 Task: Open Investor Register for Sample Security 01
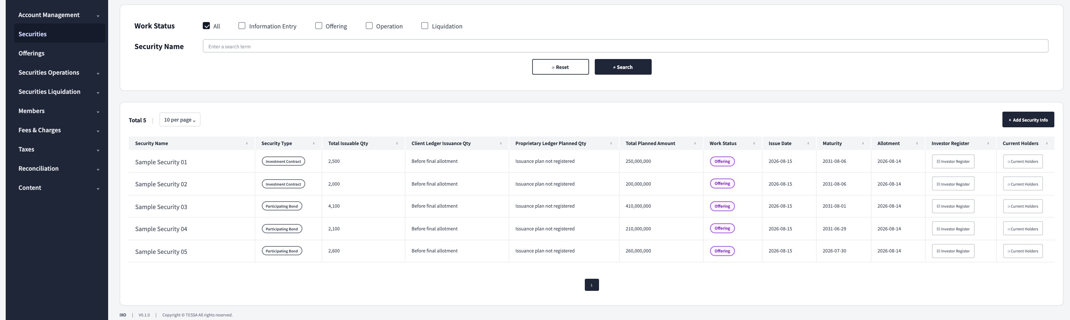(x=953, y=161)
